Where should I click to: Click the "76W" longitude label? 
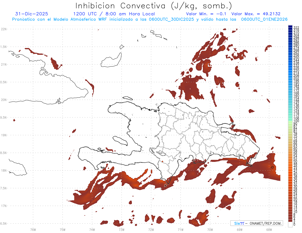33,229
